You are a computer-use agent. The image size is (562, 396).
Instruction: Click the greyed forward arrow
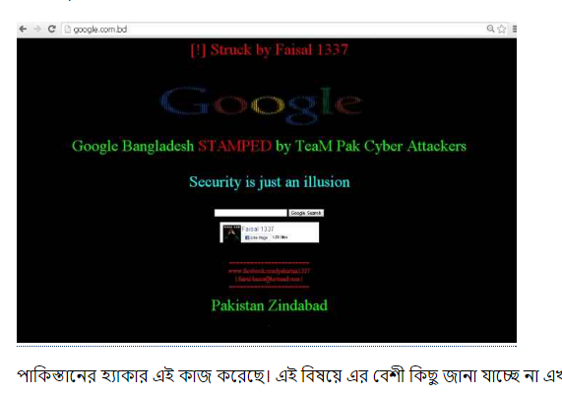click(37, 29)
